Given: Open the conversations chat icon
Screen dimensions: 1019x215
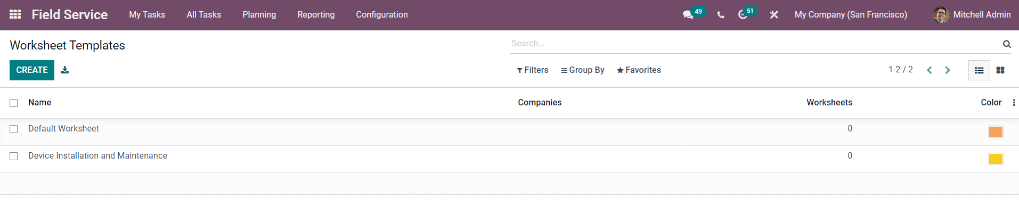Looking at the screenshot, I should pos(688,15).
